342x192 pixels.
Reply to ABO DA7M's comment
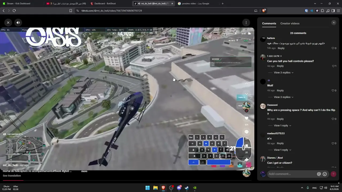[280, 66]
